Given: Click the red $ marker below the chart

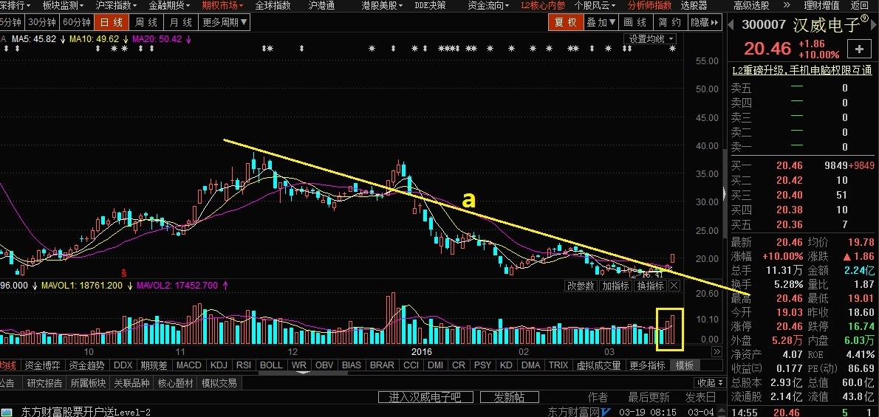Looking at the screenshot, I should [123, 273].
